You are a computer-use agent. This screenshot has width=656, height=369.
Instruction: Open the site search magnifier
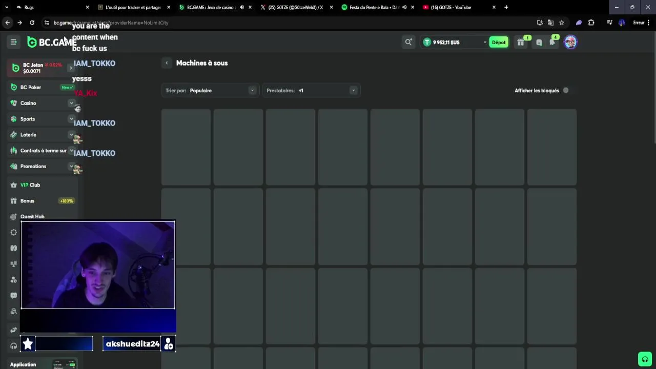click(x=408, y=42)
